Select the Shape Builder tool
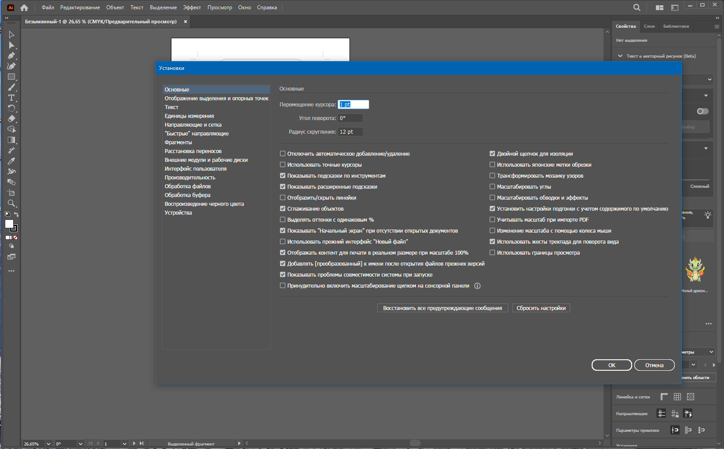 pyautogui.click(x=11, y=129)
